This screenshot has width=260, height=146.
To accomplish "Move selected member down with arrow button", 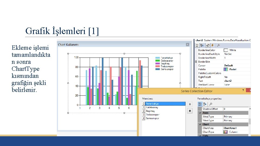I will [x=190, y=111].
